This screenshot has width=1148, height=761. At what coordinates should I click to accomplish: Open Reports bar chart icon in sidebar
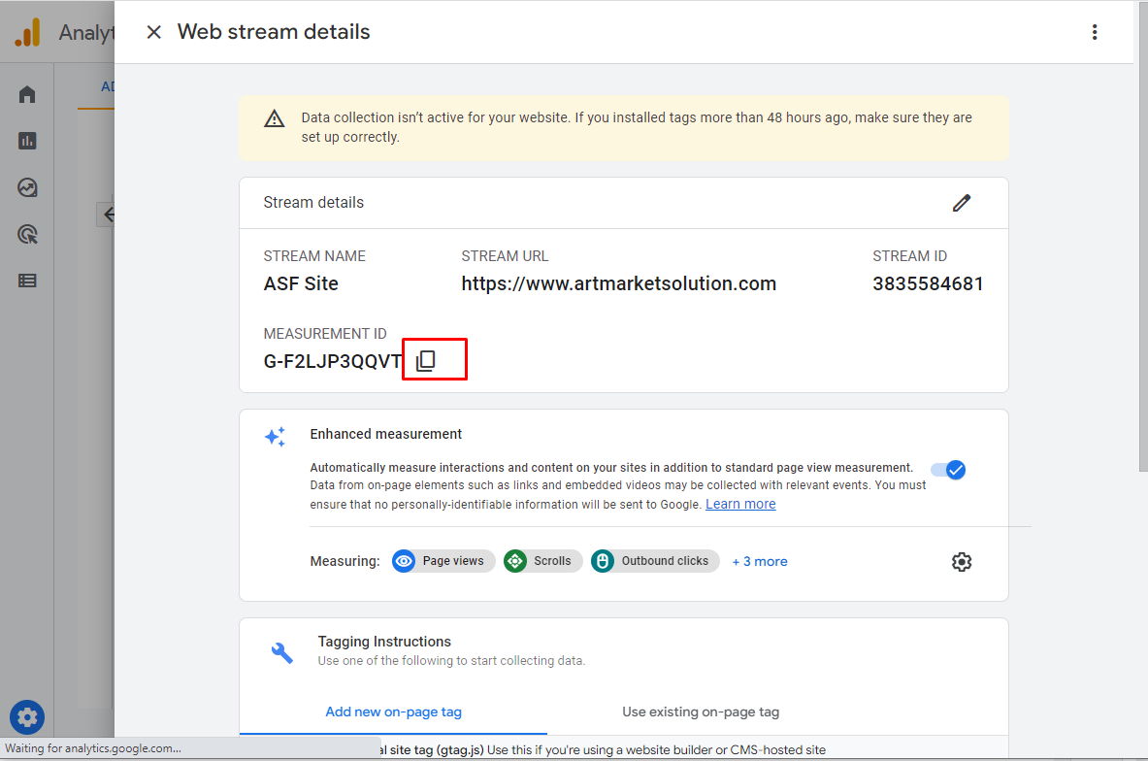[x=27, y=141]
